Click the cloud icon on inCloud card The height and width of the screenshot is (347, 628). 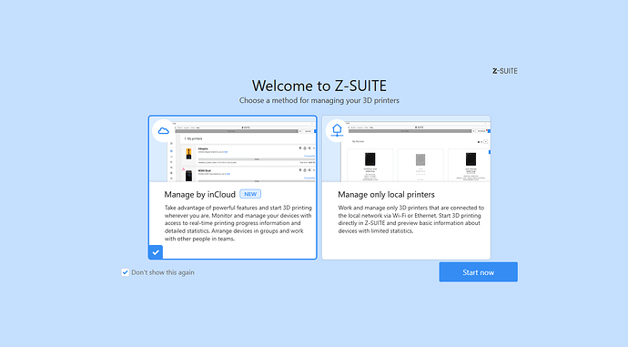(164, 130)
